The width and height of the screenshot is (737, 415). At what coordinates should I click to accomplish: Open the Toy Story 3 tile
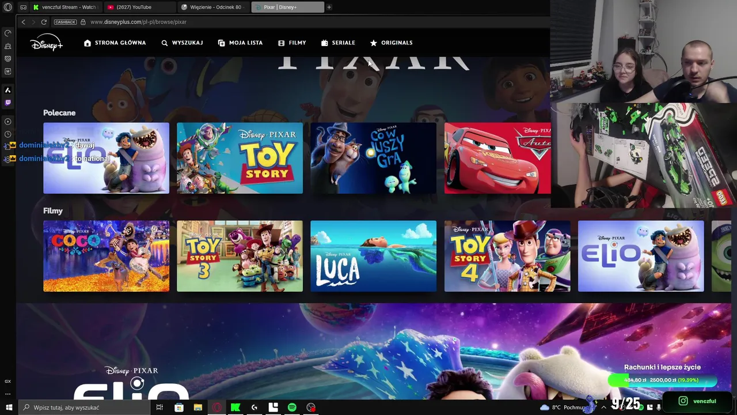(240, 256)
